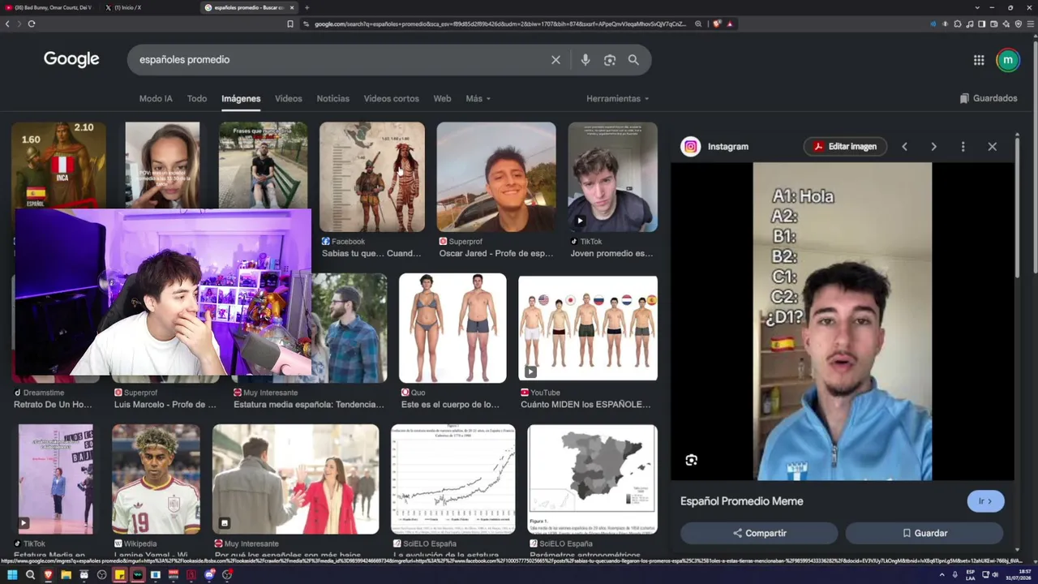Search inside this image with Lens icon
1038x584 pixels.
pos(691,460)
